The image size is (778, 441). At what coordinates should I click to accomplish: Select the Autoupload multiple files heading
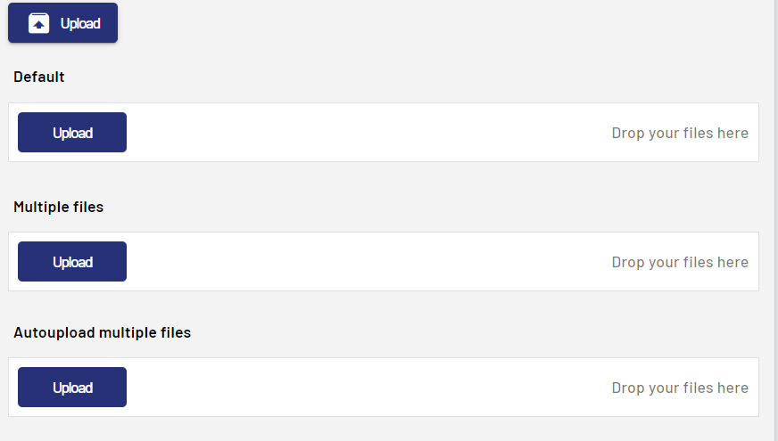[x=103, y=332]
